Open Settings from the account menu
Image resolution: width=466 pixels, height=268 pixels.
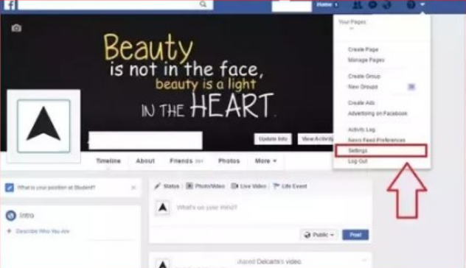pos(381,150)
